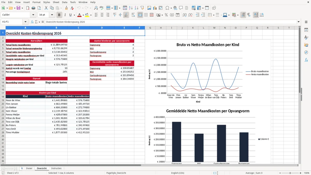The width and height of the screenshot is (311, 175).
Task: Open the borders dropdown arrow
Action: tap(214, 15)
